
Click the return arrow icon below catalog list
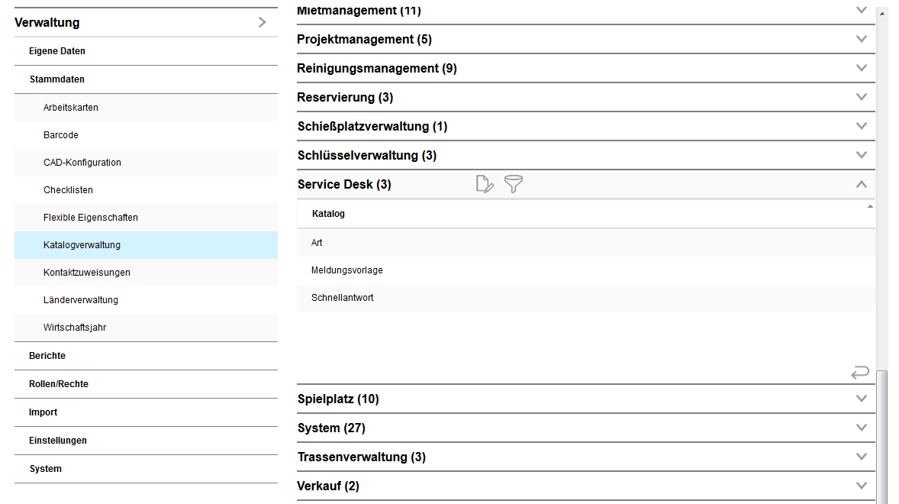(x=860, y=373)
